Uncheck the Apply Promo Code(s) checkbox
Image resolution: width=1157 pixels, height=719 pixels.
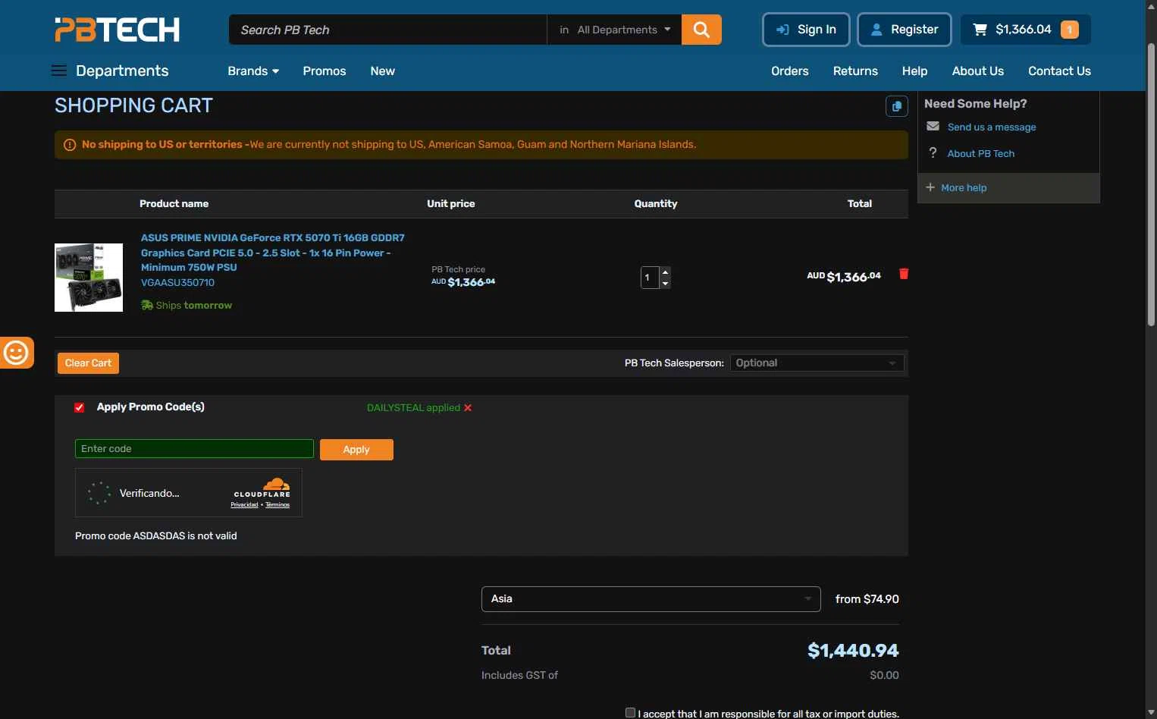(x=80, y=407)
